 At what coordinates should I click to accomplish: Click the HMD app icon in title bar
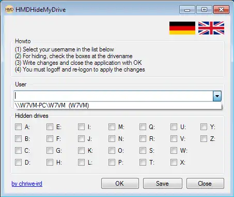9,10
